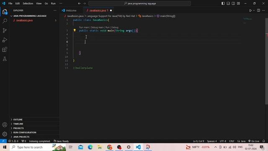
Task: Click main(String[]) breadcrumb
Action: [x=166, y=16]
